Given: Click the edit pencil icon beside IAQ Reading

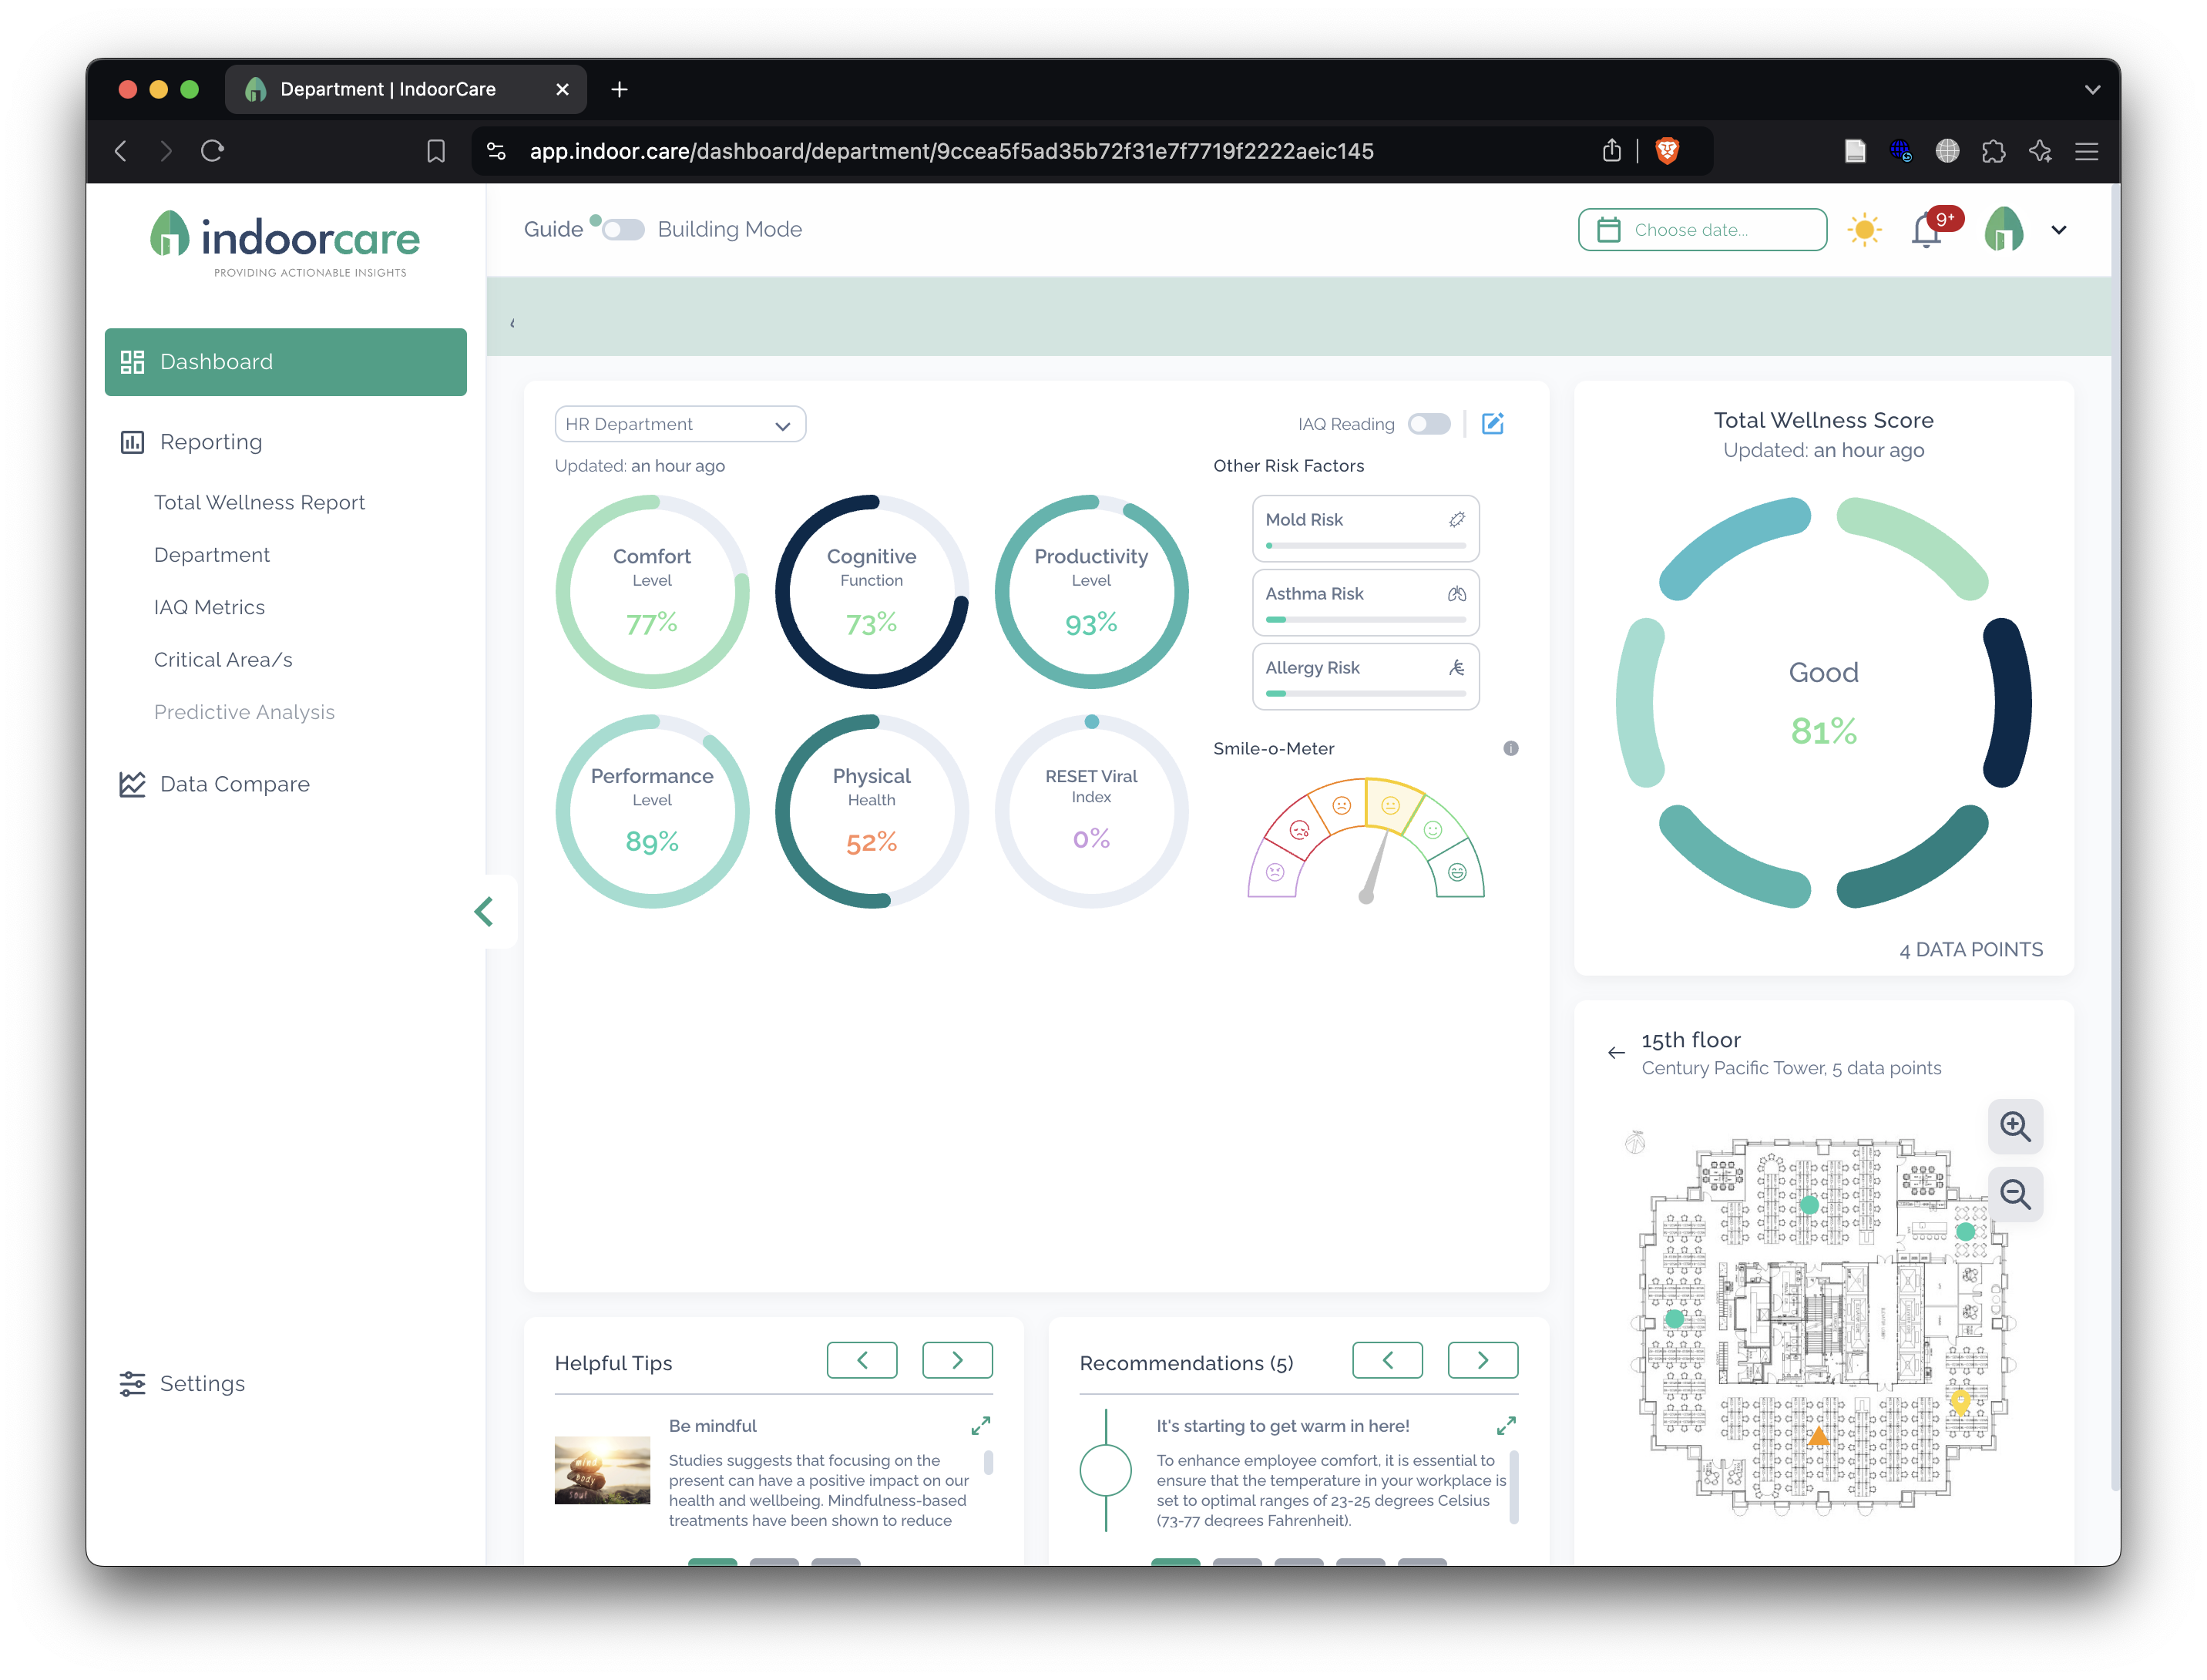Looking at the screenshot, I should point(1492,424).
